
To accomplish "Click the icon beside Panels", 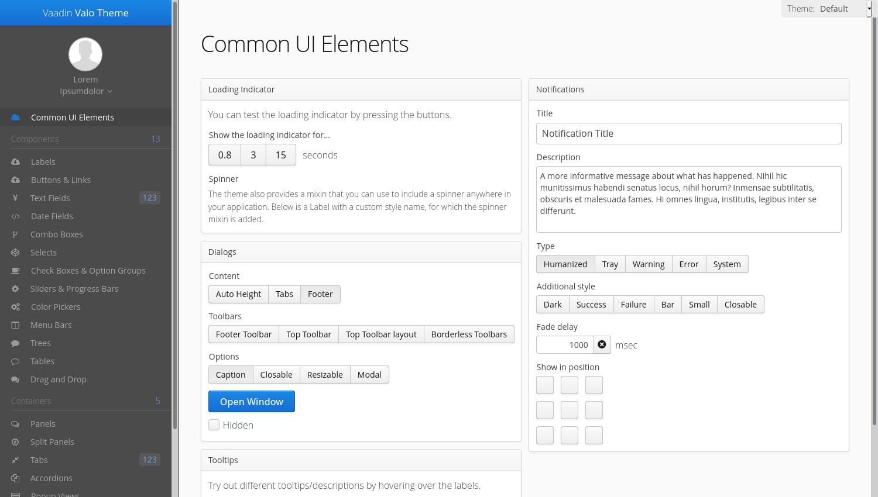I will pyautogui.click(x=15, y=424).
